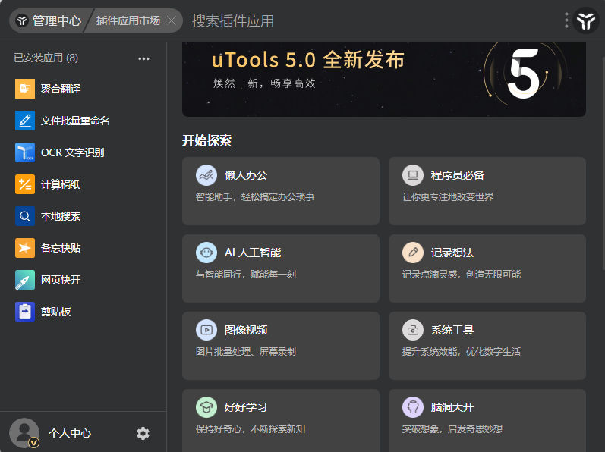
Task: Open the 好好学习 category card
Action: tap(281, 420)
